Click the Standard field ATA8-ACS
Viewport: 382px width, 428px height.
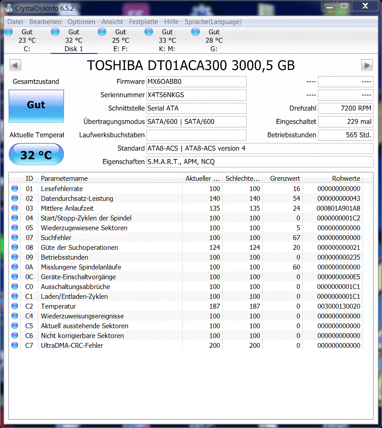pos(260,148)
